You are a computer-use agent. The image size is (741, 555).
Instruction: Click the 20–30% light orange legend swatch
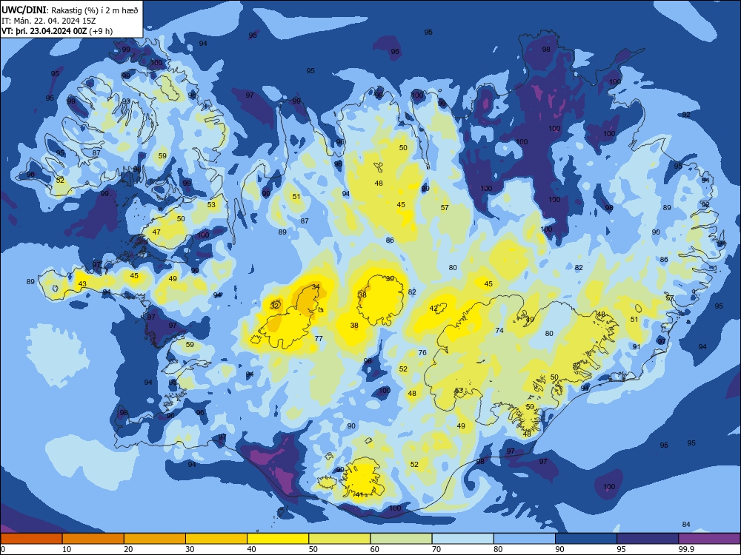pos(155,539)
